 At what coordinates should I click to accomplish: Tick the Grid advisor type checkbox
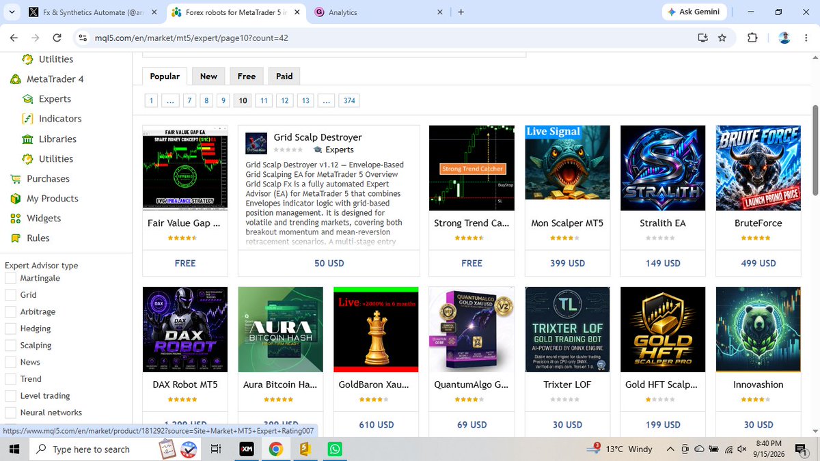click(10, 295)
